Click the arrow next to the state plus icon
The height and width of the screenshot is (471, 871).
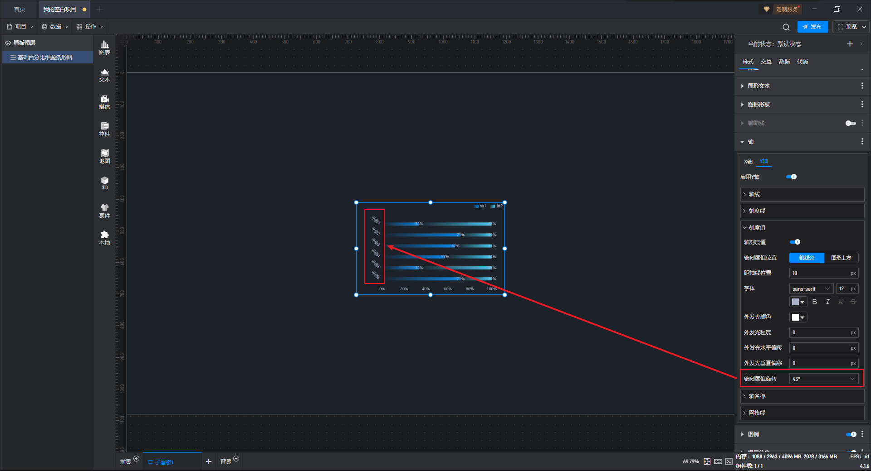pyautogui.click(x=861, y=44)
